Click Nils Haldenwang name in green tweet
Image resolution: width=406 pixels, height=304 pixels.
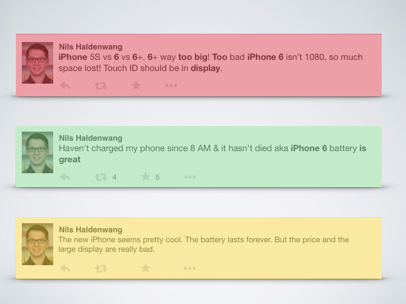(x=90, y=138)
